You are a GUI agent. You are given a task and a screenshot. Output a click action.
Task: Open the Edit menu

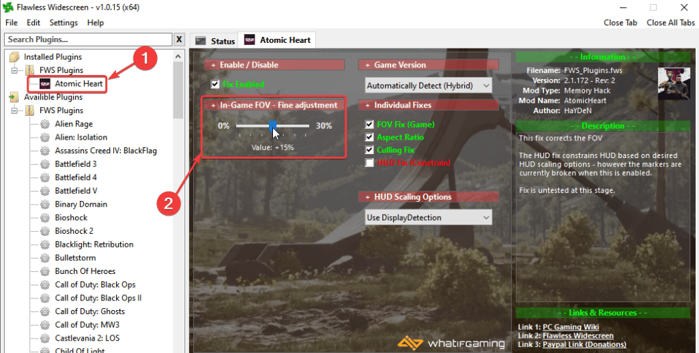[33, 22]
